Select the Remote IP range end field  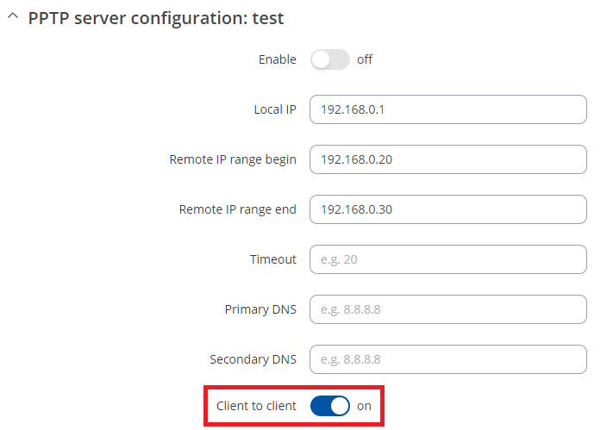pos(448,209)
